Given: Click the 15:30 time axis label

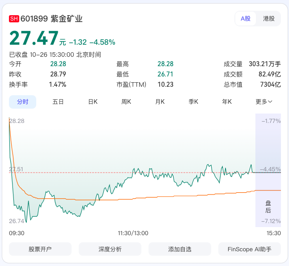Looking at the screenshot, I should (273, 233).
